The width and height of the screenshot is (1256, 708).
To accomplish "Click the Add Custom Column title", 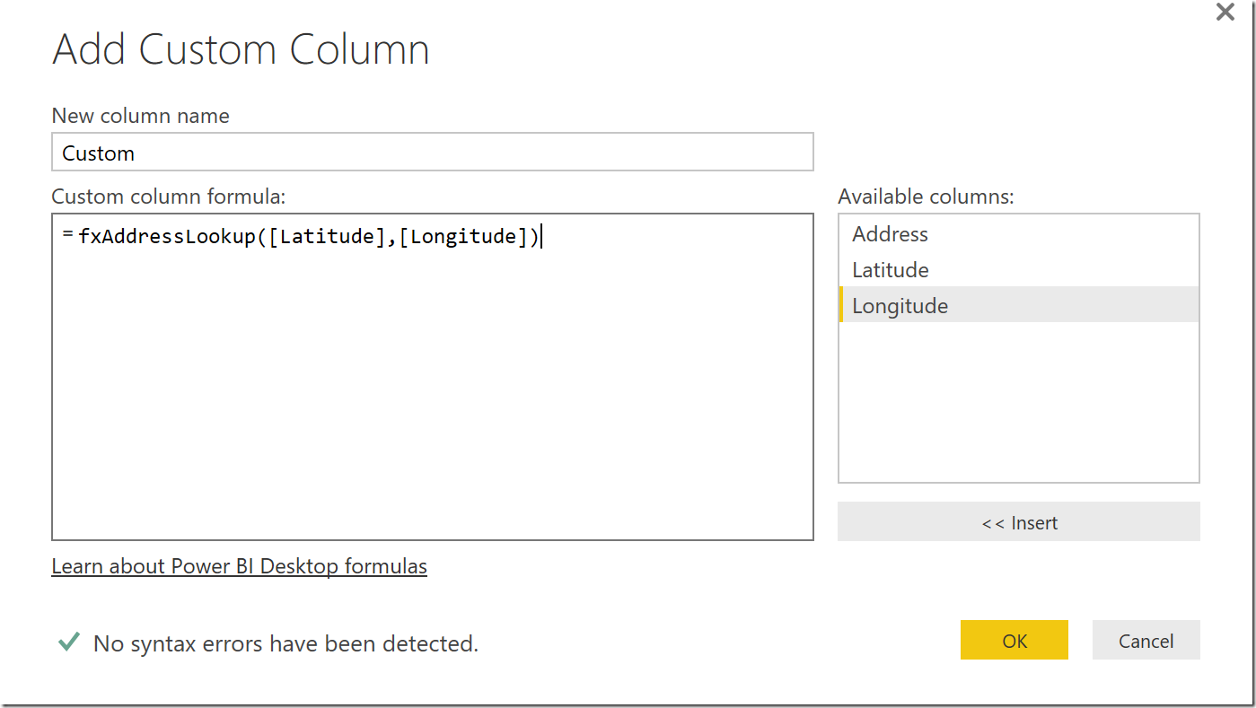I will point(241,50).
